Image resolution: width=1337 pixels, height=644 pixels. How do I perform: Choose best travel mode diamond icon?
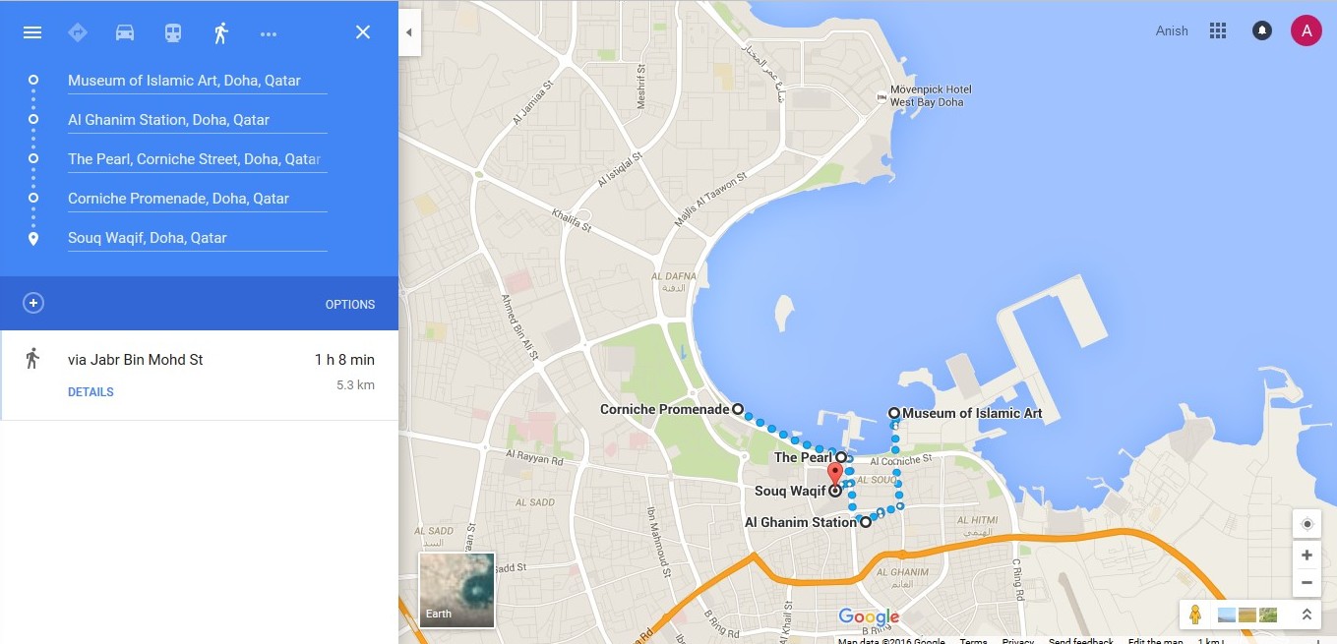(x=78, y=32)
